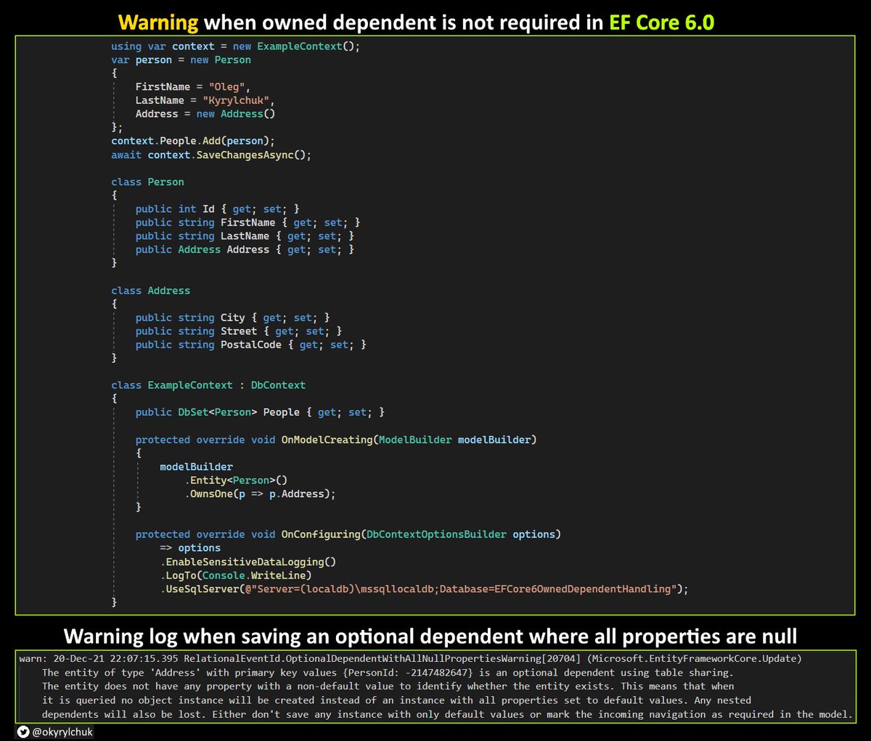Select "RelationalEventId.OptionalDependentWithAllNullPropertiesWarning[20704]" in the log

[x=382, y=659]
